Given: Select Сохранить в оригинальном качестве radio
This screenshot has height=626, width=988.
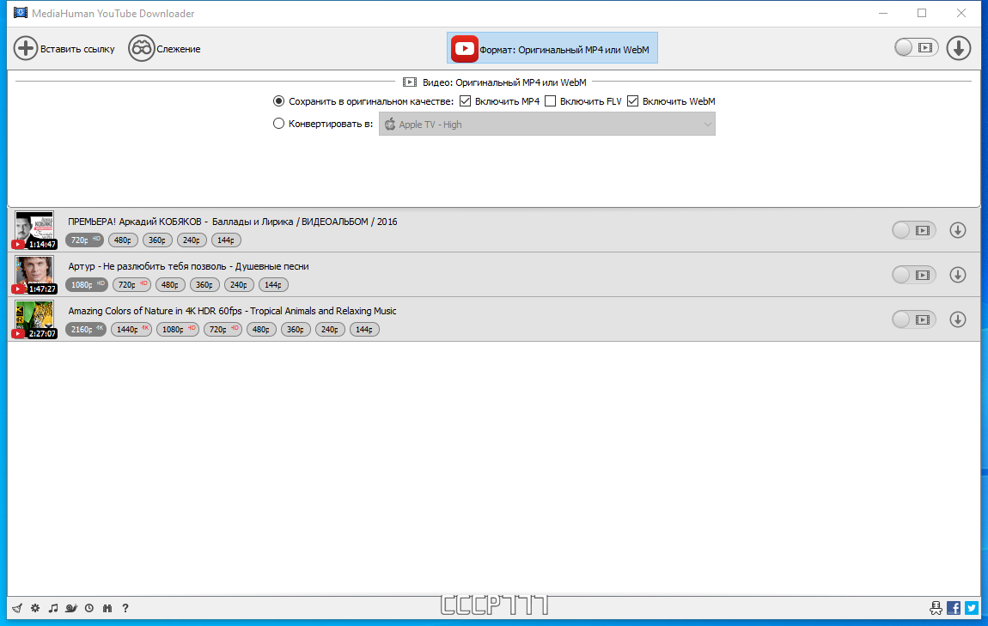Looking at the screenshot, I should coord(278,100).
